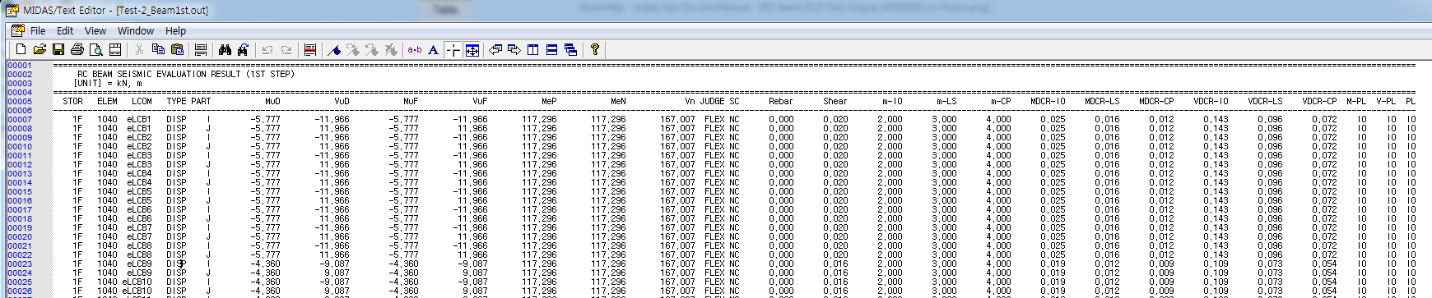
Task: Open font settings with the A icon
Action: (434, 50)
